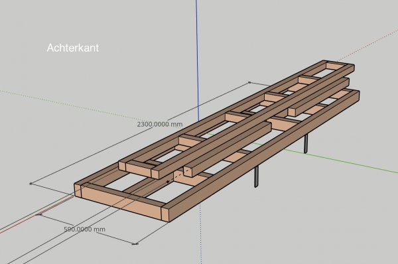Select the short loose beam on top
398x264 pixels.
pyautogui.click(x=318, y=97)
